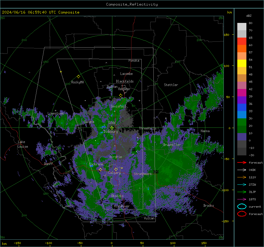This screenshot has width=264, height=247.
Task: Click the Vulcan town label
Action: pos(149,218)
